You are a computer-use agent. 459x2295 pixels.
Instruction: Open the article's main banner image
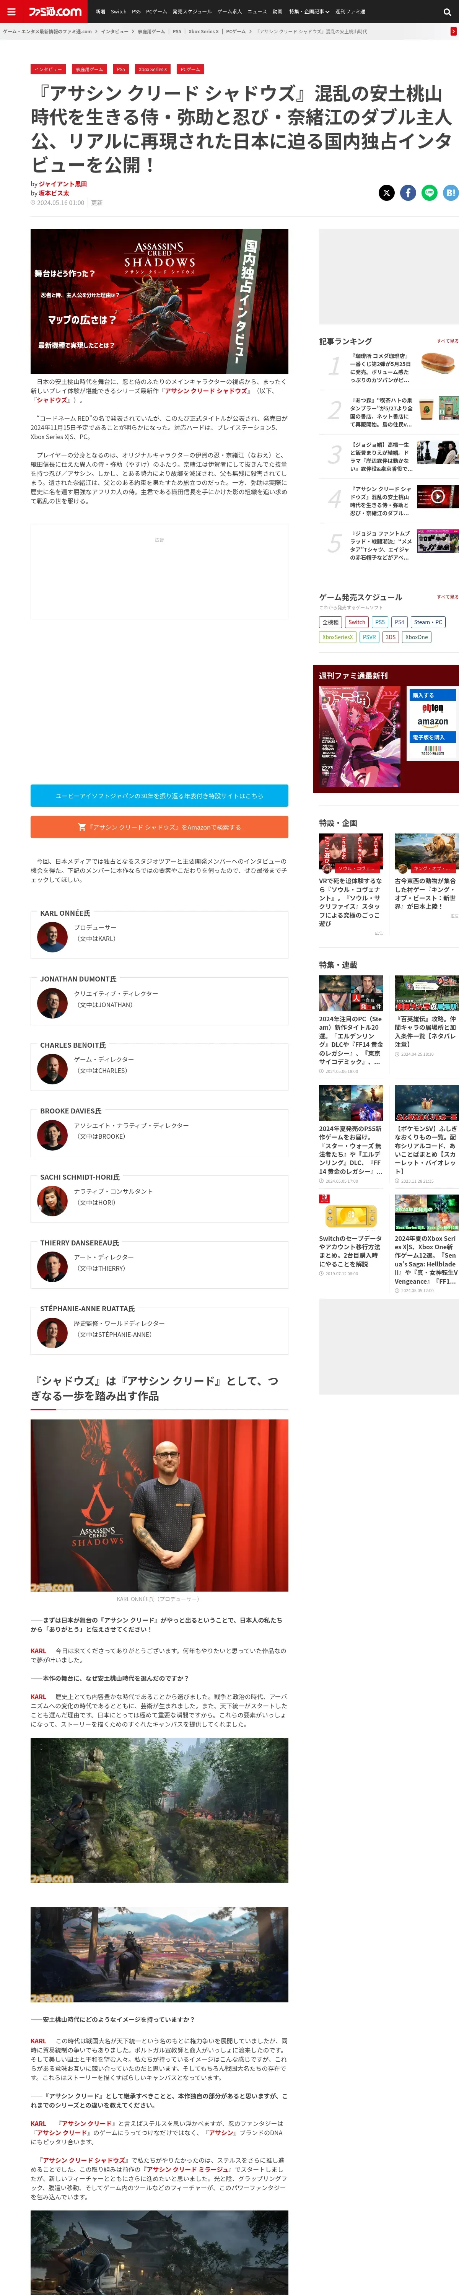(x=160, y=301)
